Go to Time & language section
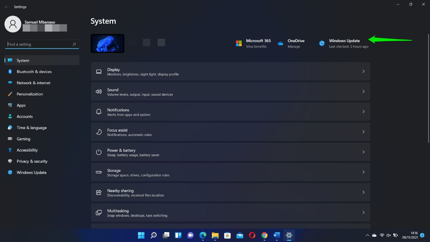430x242 pixels. (31, 128)
